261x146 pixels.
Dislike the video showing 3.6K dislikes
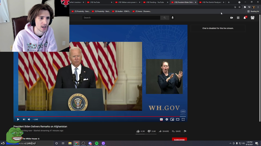(x=152, y=131)
